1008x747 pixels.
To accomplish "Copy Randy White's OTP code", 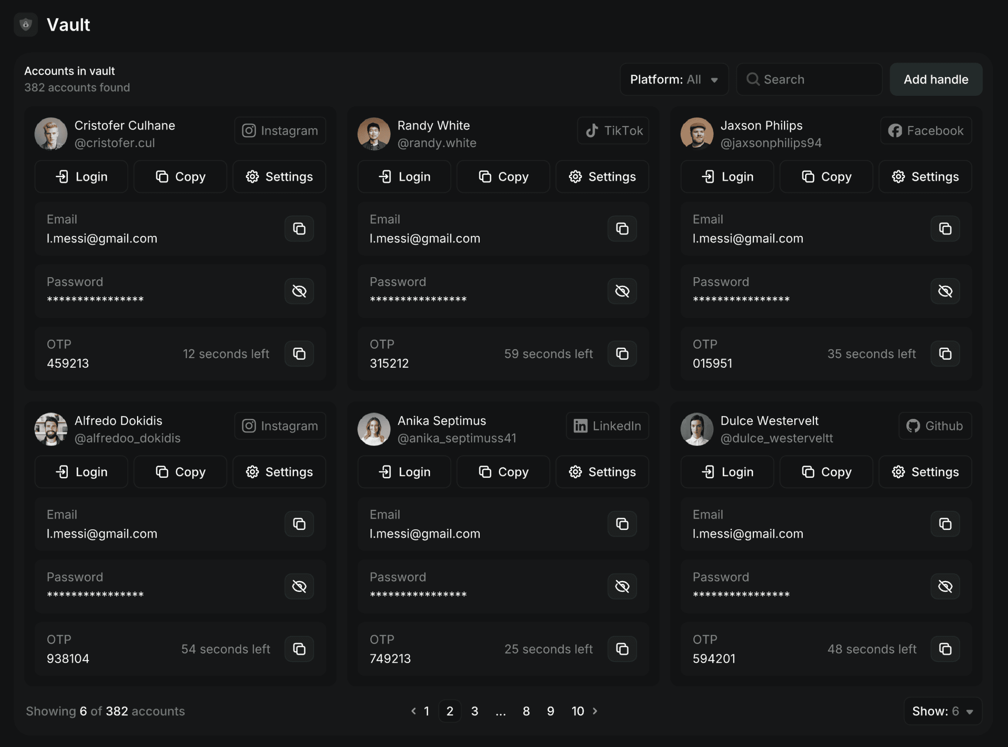I will click(622, 353).
